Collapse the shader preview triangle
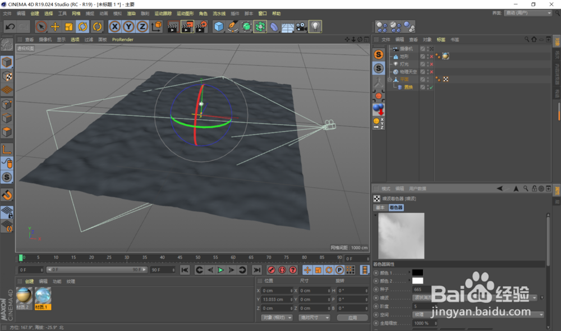The image size is (561, 331). [375, 215]
